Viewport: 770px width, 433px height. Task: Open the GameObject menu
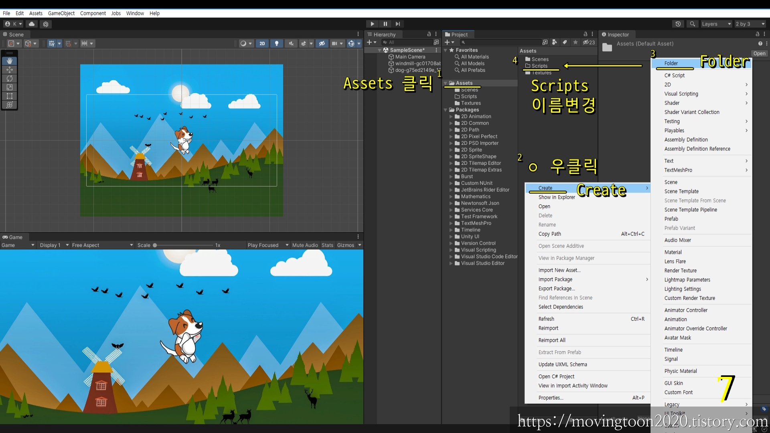tap(61, 13)
